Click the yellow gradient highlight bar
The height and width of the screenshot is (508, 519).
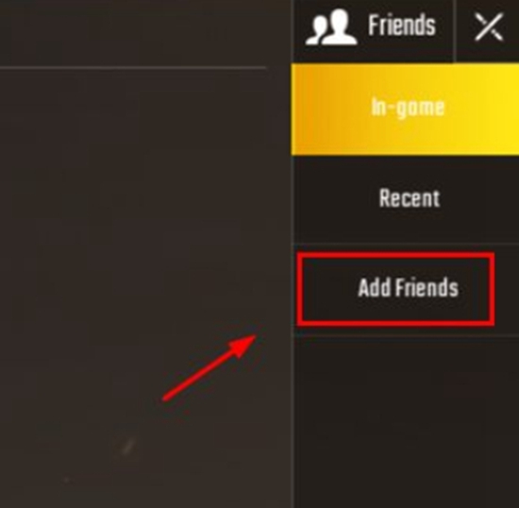(x=405, y=110)
